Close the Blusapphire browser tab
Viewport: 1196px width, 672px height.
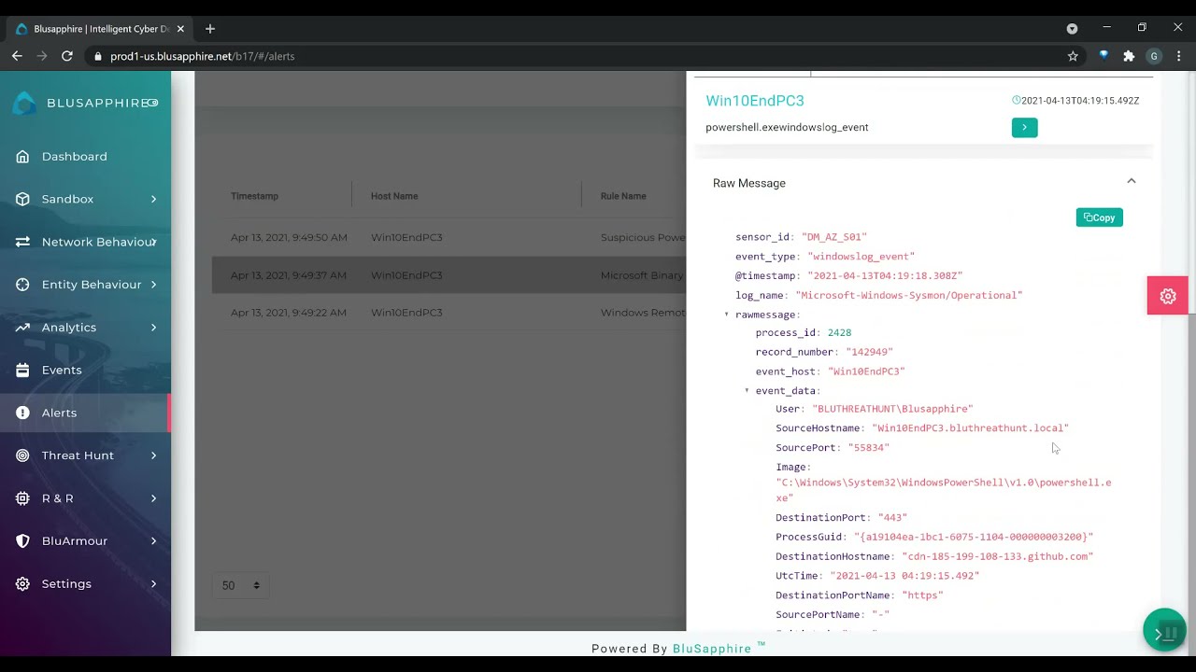click(x=180, y=29)
